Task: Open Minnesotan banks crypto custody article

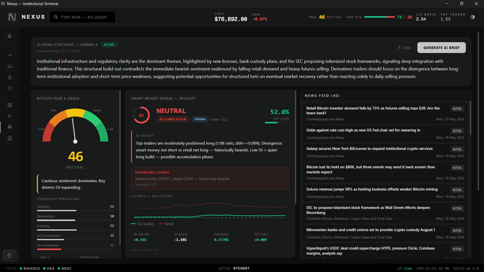Action: click(x=385, y=233)
